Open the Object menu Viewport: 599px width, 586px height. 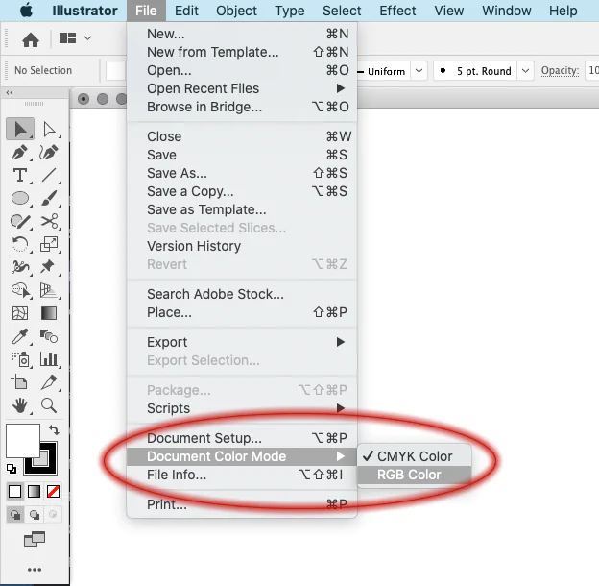(236, 11)
